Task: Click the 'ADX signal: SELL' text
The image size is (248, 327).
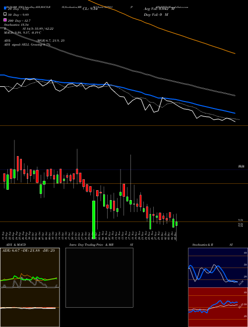Action: (x=17, y=45)
